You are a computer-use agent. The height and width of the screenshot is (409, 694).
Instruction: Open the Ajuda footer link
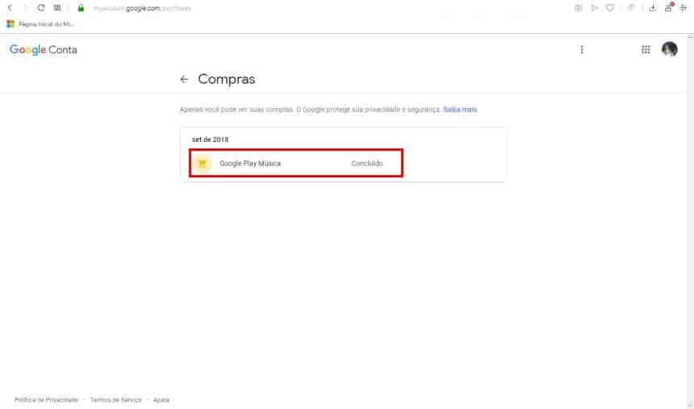click(x=161, y=399)
